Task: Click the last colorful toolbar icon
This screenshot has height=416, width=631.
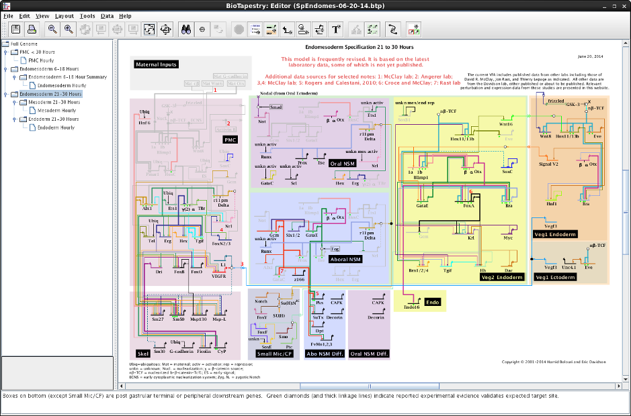Action: click(415, 29)
